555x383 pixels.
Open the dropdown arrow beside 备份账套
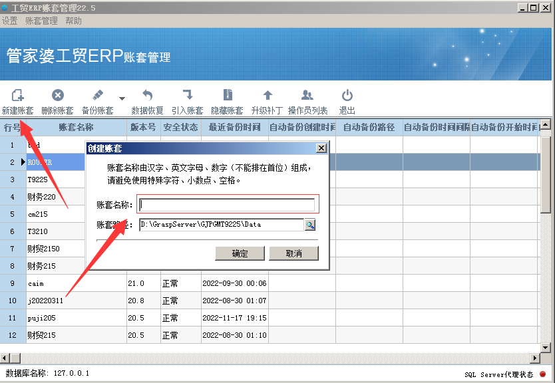coord(122,98)
